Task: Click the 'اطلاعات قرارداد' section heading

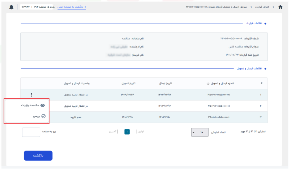Action: pyautogui.click(x=254, y=24)
